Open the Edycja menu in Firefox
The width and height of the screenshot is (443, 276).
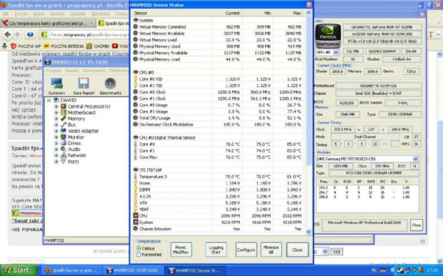(x=21, y=14)
